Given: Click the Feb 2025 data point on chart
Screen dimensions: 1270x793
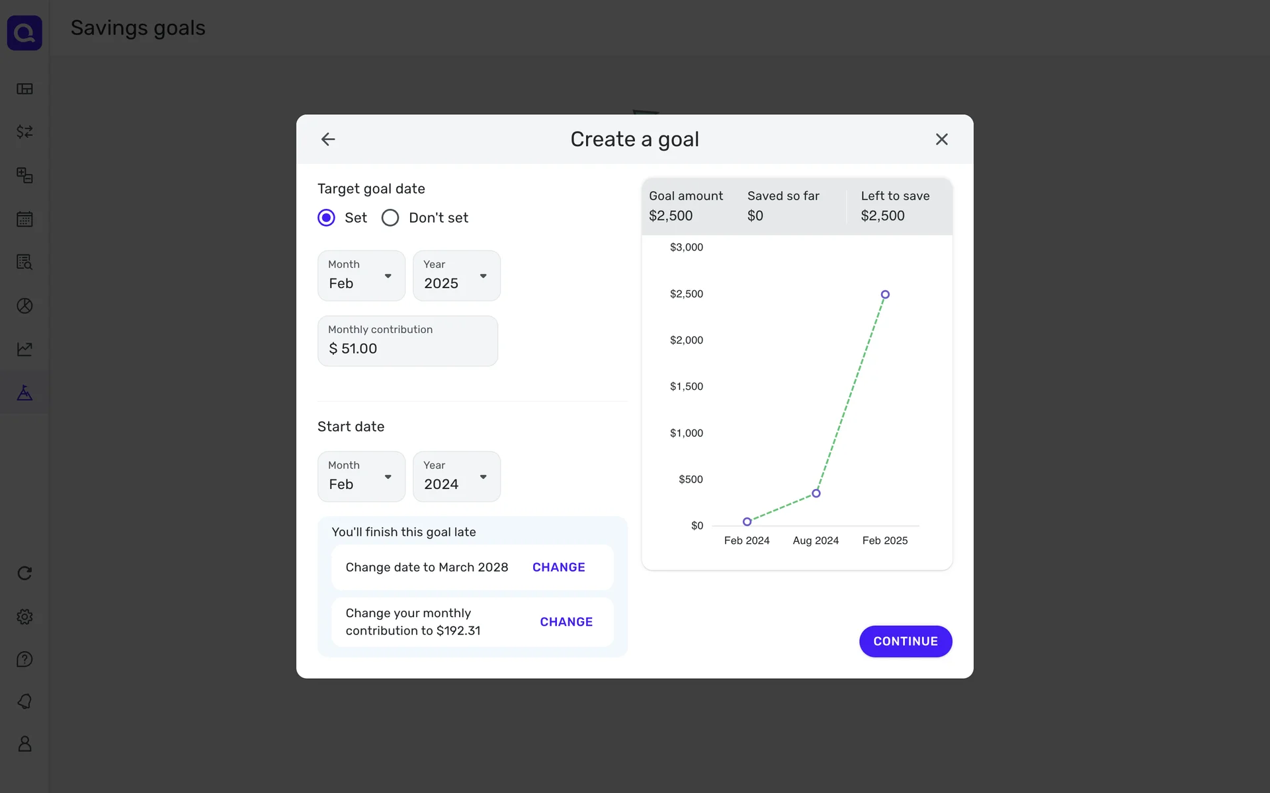Looking at the screenshot, I should [x=885, y=295].
